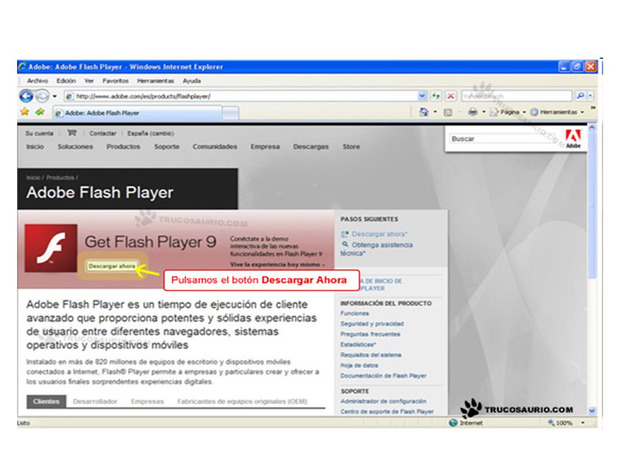Click the vertical scrollbar down arrow

(x=592, y=410)
